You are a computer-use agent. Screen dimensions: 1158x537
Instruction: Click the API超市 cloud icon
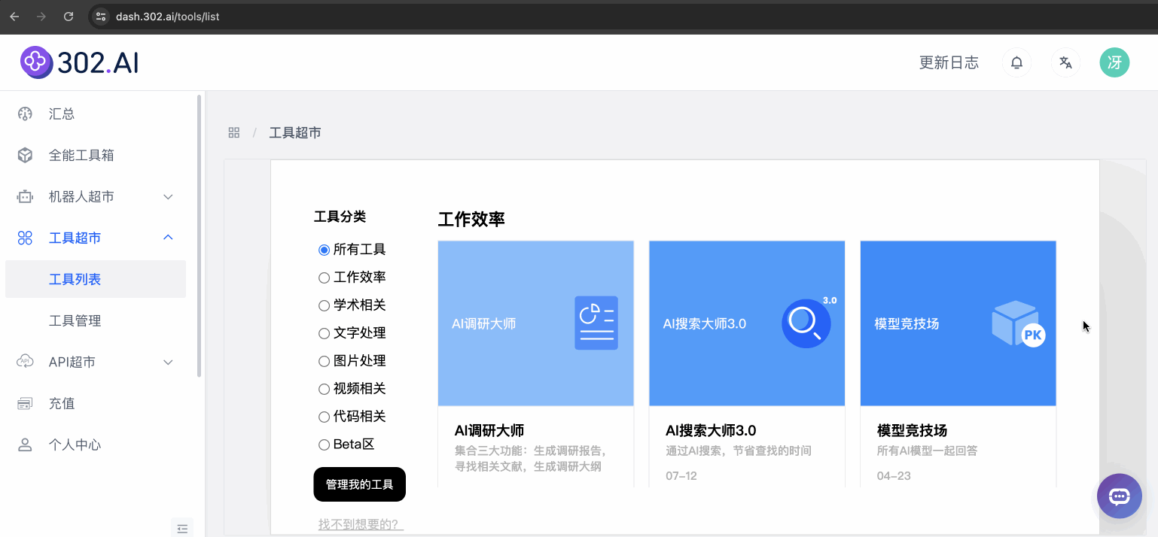pos(25,362)
